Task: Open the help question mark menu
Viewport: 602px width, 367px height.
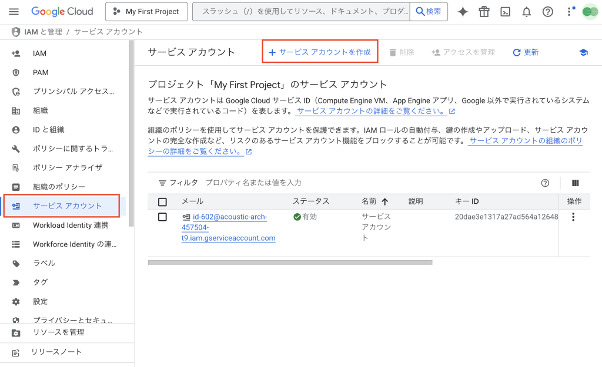Action: (548, 12)
